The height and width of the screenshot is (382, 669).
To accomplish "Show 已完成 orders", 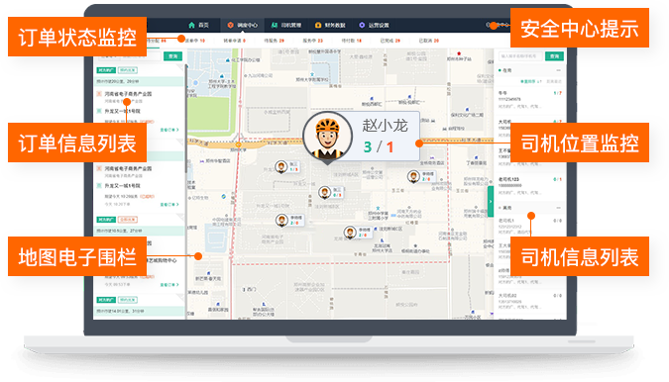I will point(390,41).
